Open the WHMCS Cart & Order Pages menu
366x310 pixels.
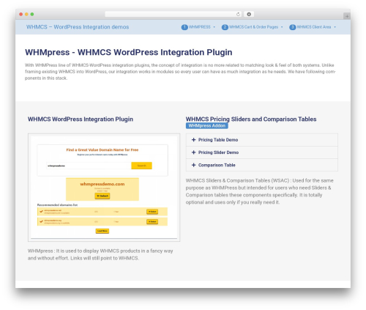pos(253,27)
